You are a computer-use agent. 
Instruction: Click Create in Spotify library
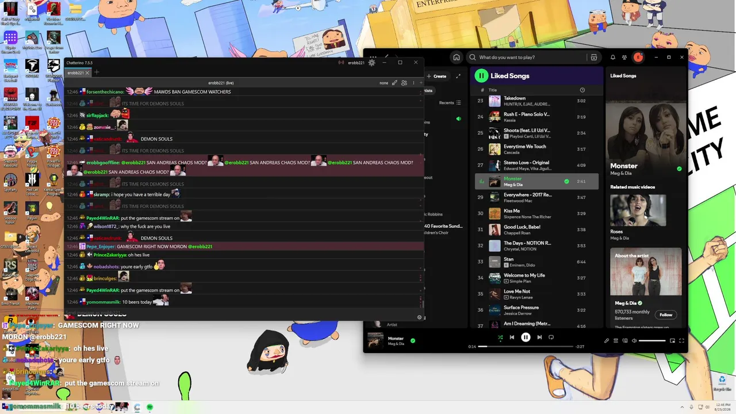click(437, 76)
